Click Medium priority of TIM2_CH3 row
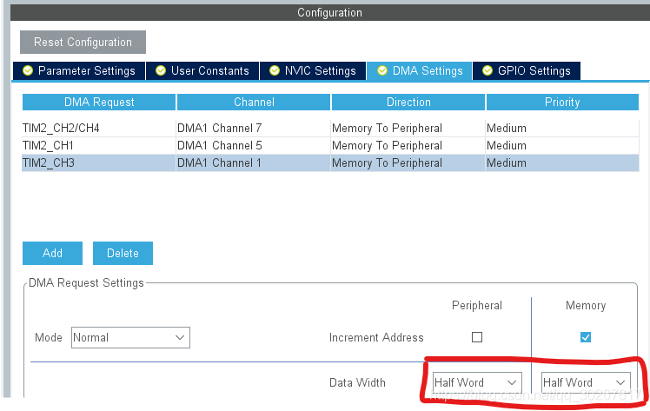650x411 pixels. pyautogui.click(x=562, y=162)
